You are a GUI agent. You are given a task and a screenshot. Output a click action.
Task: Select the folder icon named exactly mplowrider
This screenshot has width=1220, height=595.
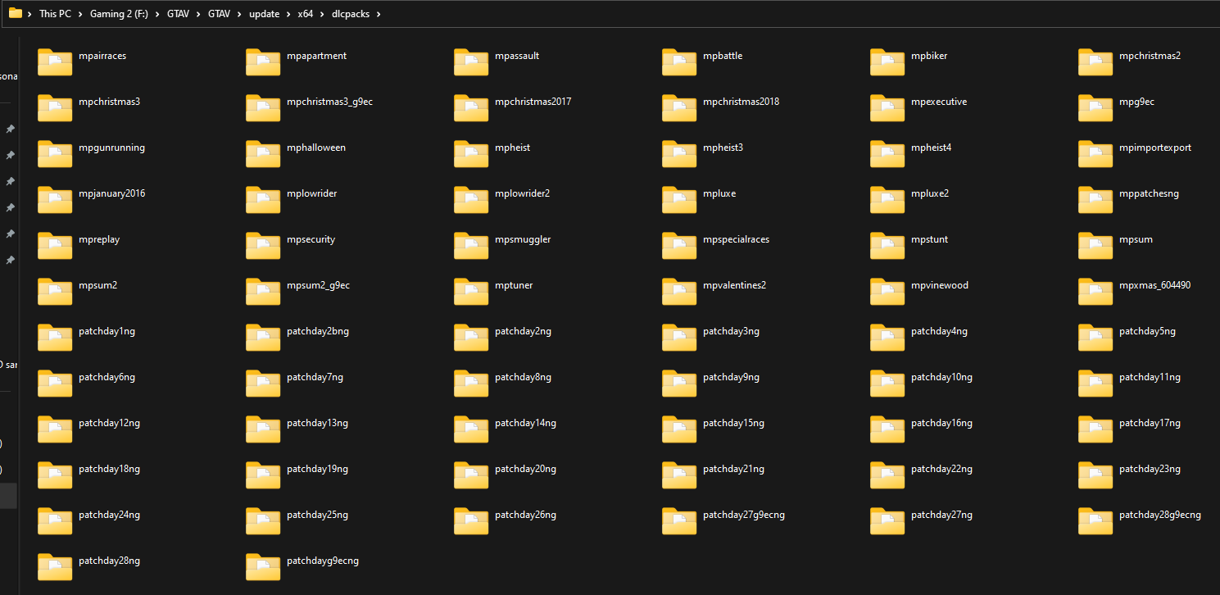[263, 199]
